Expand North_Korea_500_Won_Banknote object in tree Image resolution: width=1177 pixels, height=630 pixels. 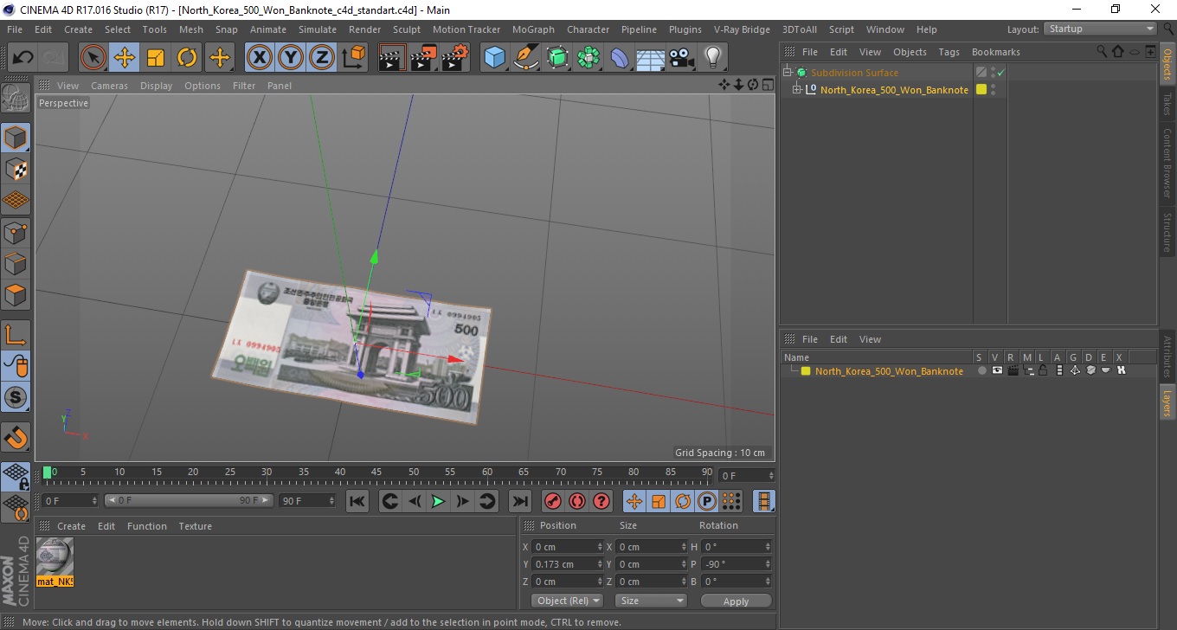(x=797, y=89)
